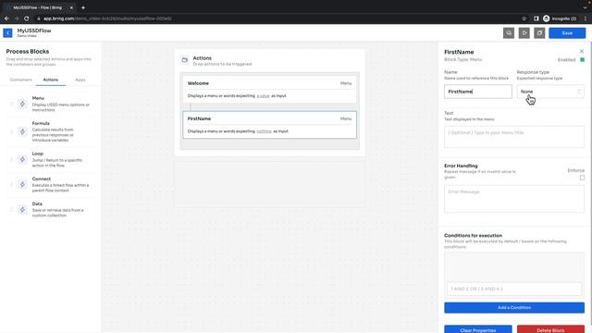Click the underlined nothing link in FirstName block

coord(264,131)
